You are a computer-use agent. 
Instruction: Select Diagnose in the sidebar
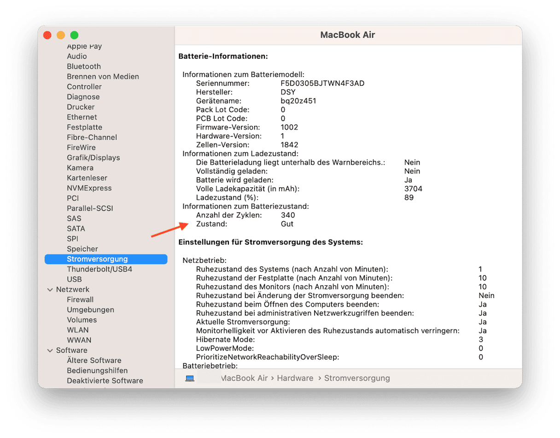pyautogui.click(x=83, y=97)
